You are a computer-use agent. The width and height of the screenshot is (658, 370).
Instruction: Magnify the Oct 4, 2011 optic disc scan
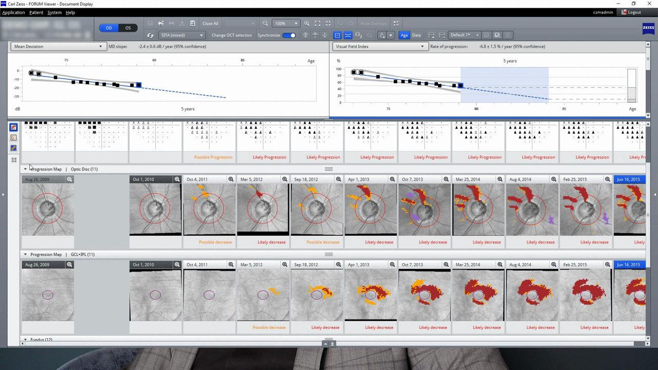pyautogui.click(x=231, y=179)
